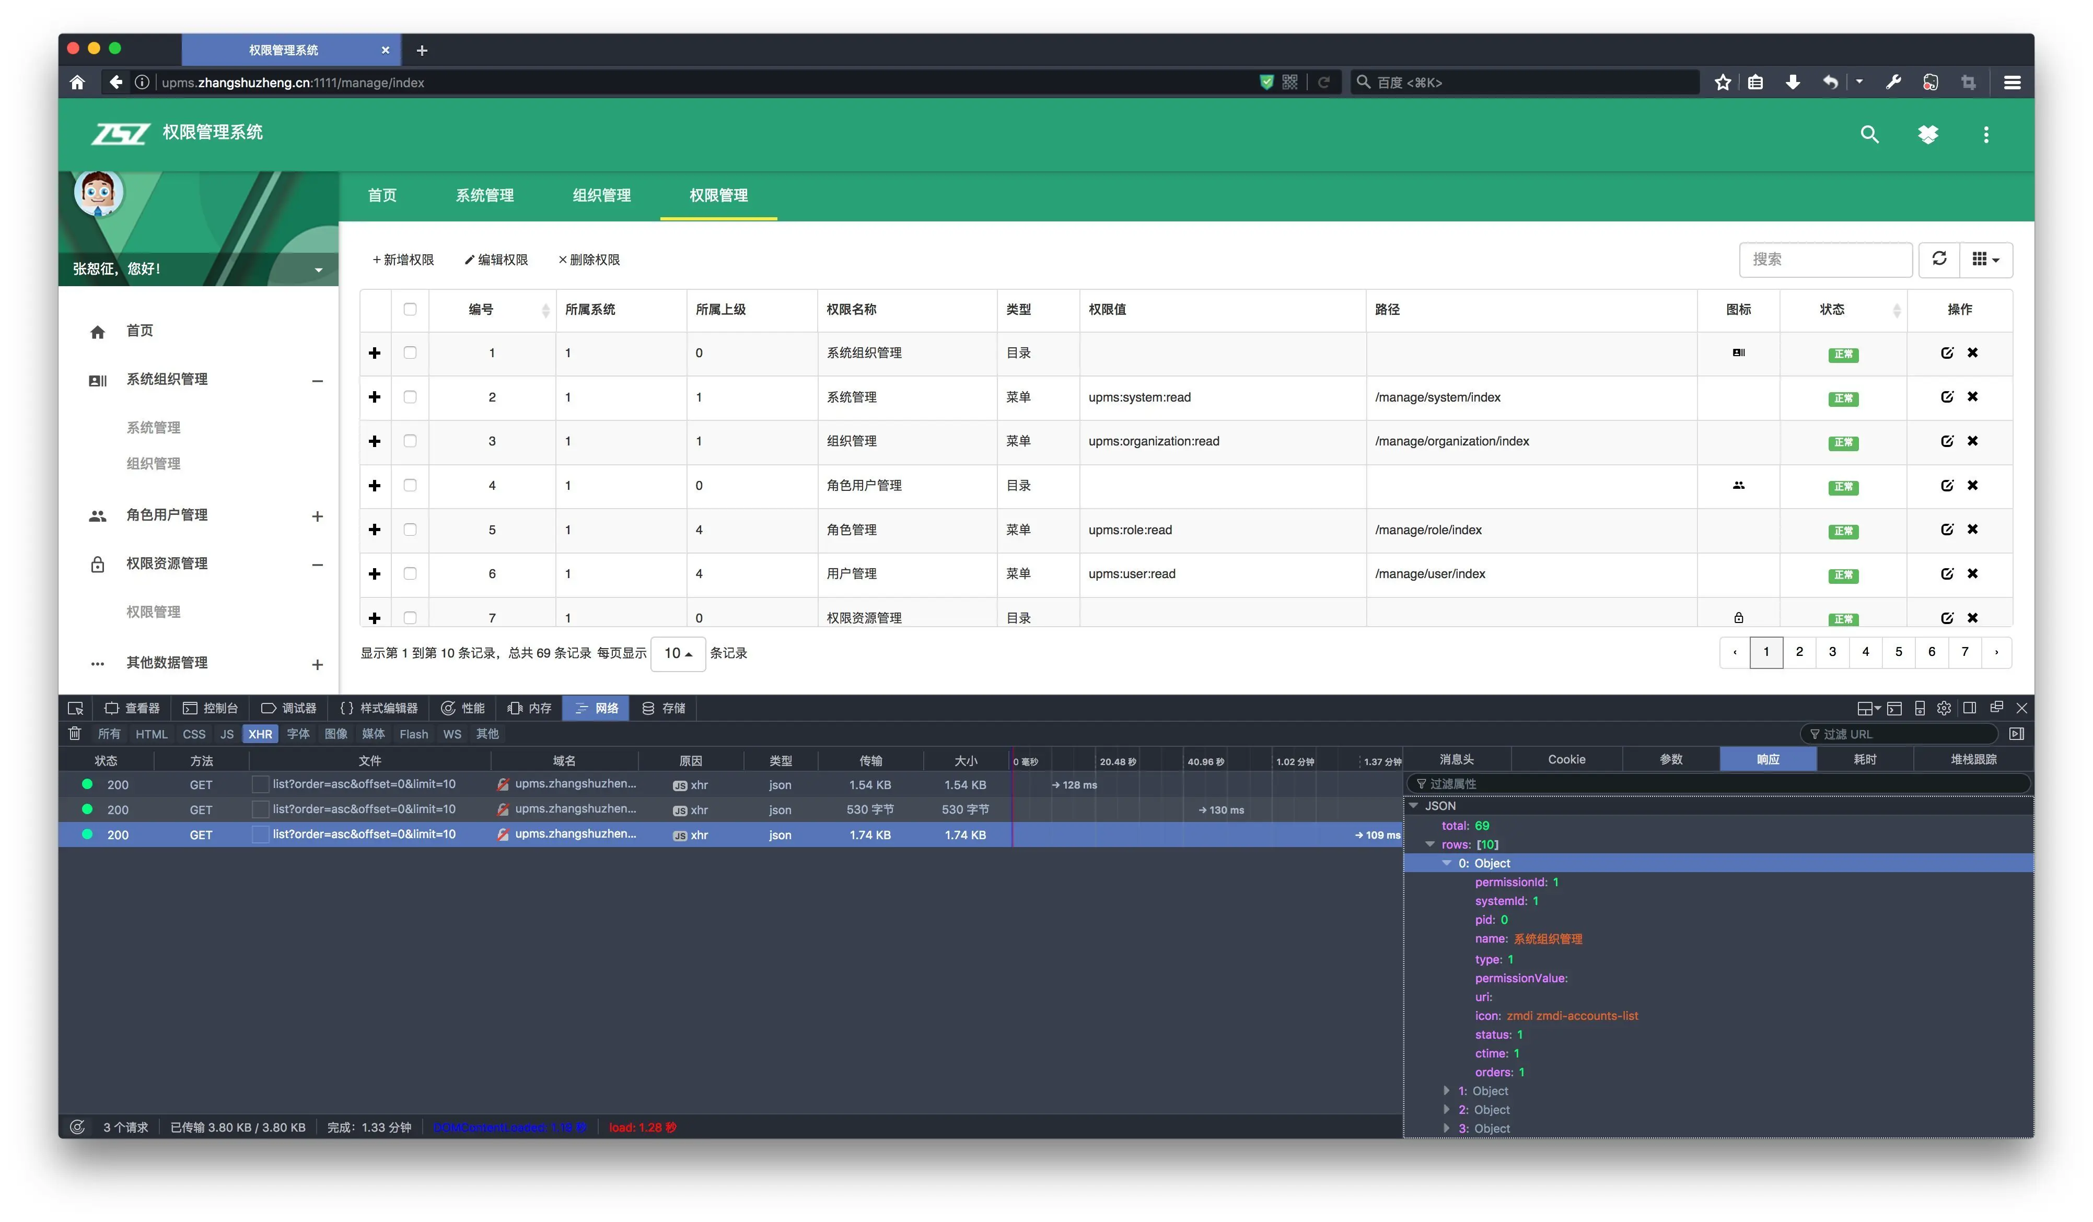Open the page size 10 dropdown
2093x1222 pixels.
pyautogui.click(x=678, y=653)
